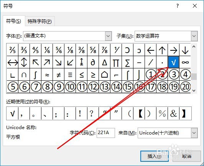Select recently used square root symbol
This screenshot has height=166, width=204.
coord(12,113)
